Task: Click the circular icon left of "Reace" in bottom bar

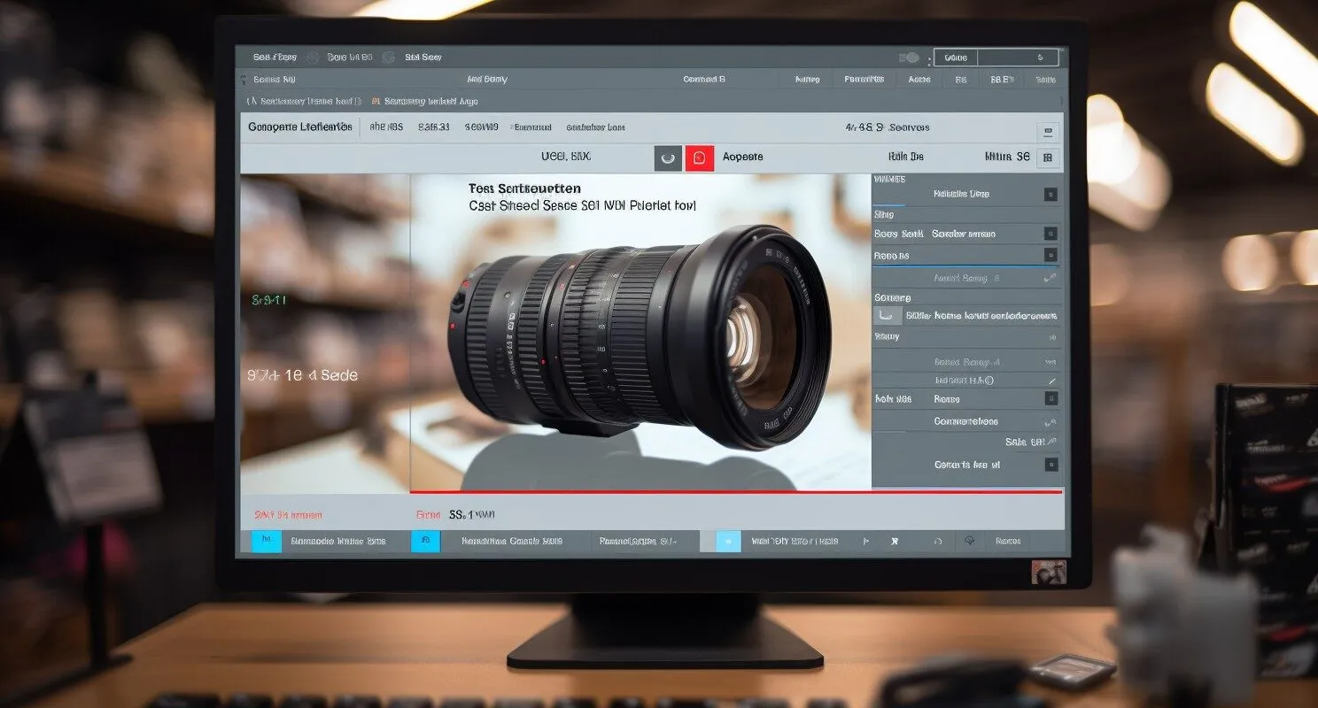Action: tap(970, 541)
